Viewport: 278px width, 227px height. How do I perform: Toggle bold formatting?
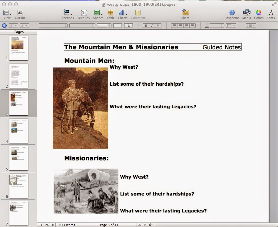pos(146,25)
